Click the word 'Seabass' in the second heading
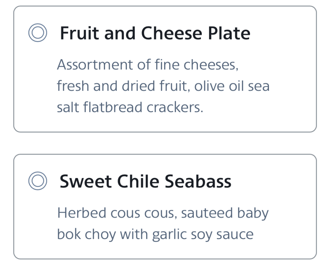Screen dimensions: 329x268 tap(198, 181)
